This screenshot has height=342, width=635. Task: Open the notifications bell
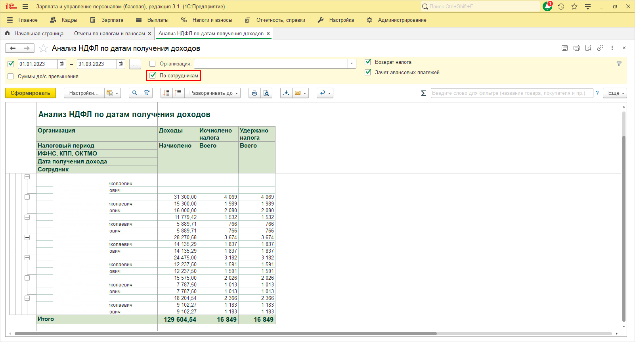pyautogui.click(x=547, y=6)
